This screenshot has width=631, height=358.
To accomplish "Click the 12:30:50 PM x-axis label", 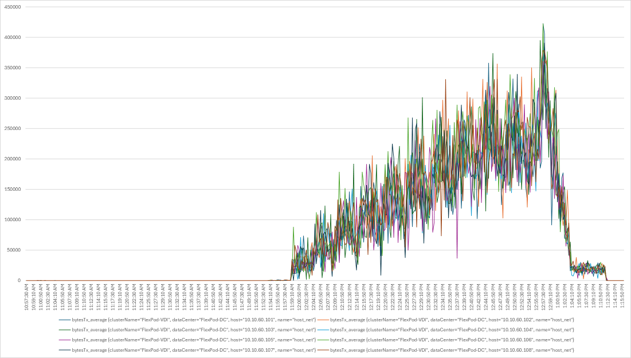I will [x=429, y=297].
